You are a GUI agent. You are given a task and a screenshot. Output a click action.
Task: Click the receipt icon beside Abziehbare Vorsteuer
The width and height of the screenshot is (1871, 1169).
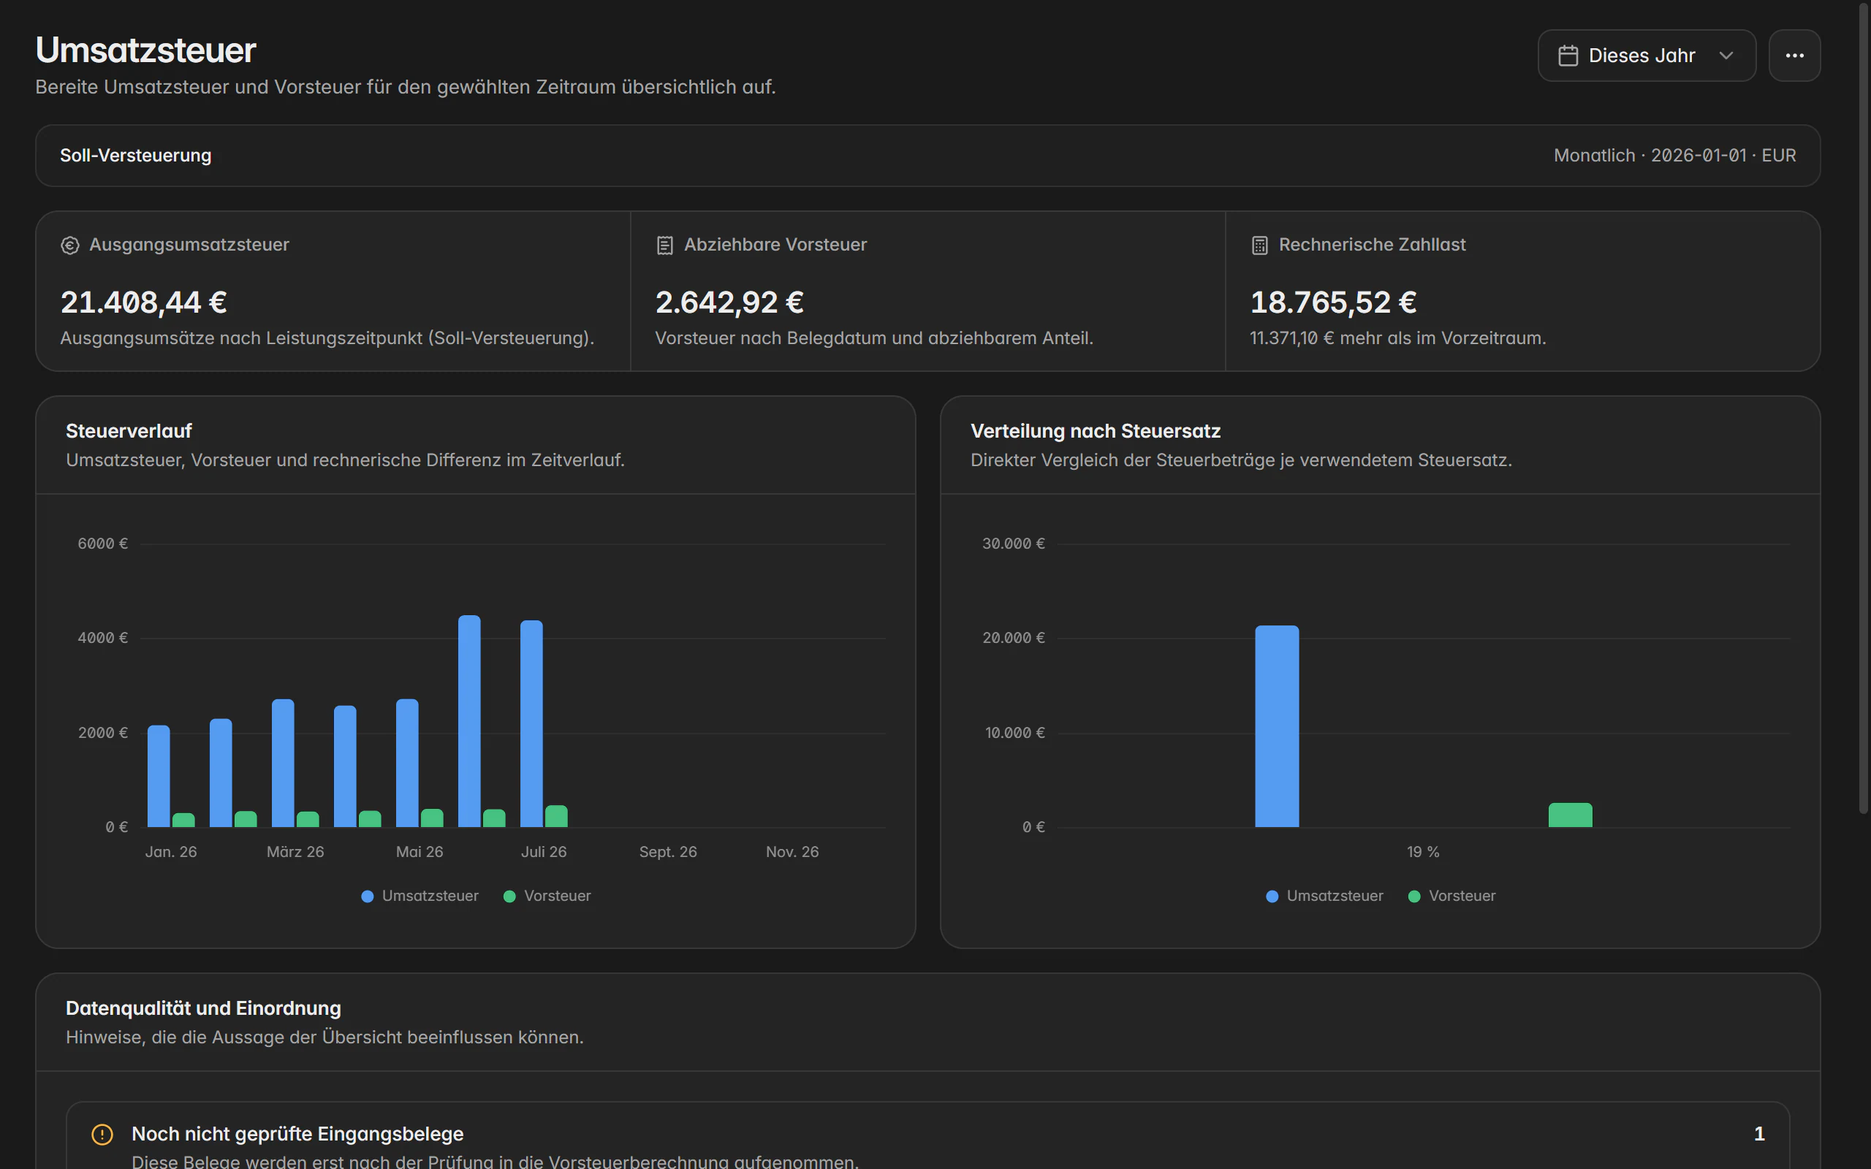click(x=665, y=245)
